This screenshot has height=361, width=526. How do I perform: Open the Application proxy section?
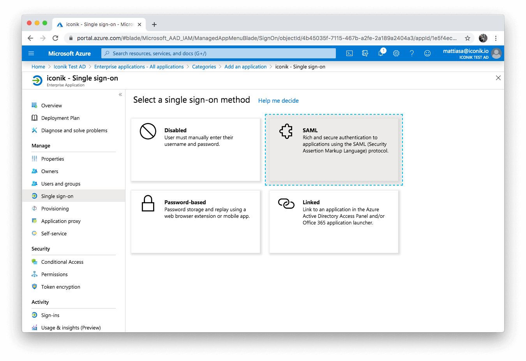pos(61,221)
